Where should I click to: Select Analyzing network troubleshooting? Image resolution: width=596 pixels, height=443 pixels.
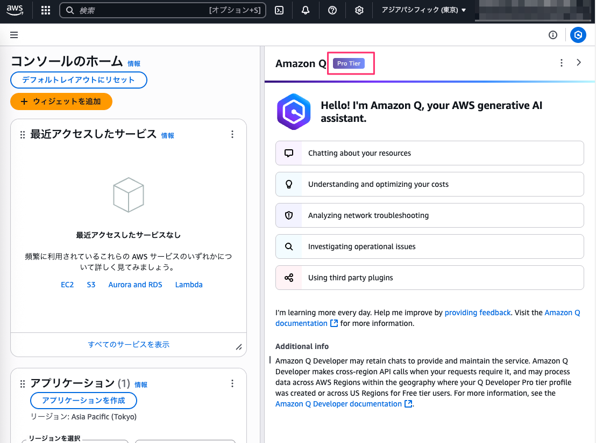(429, 215)
